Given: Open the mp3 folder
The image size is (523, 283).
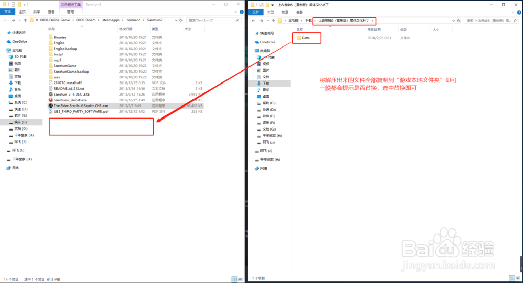Looking at the screenshot, I should (58, 60).
